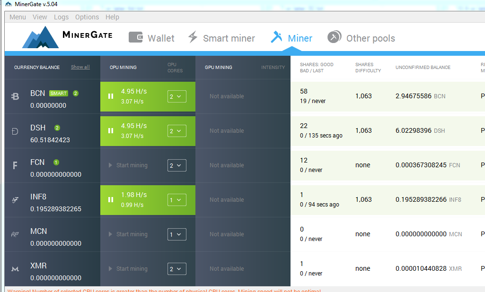
Task: Pause INF8 CPU mining
Action: (x=111, y=200)
